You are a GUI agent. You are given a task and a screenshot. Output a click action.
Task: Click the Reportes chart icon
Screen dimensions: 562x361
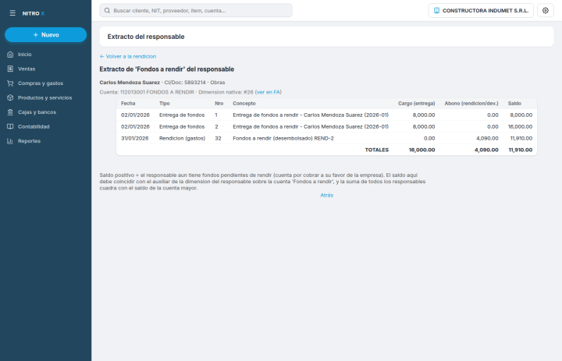(x=10, y=141)
